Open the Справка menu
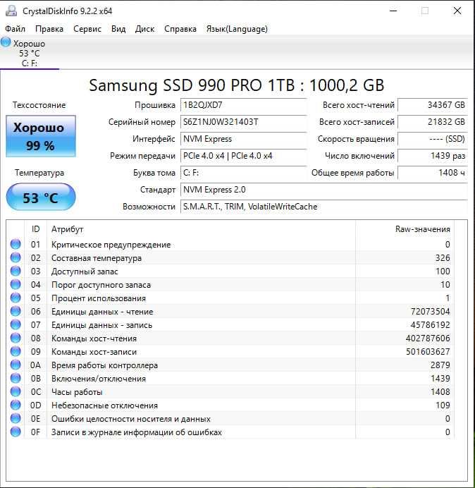This screenshot has width=475, height=488. (180, 29)
